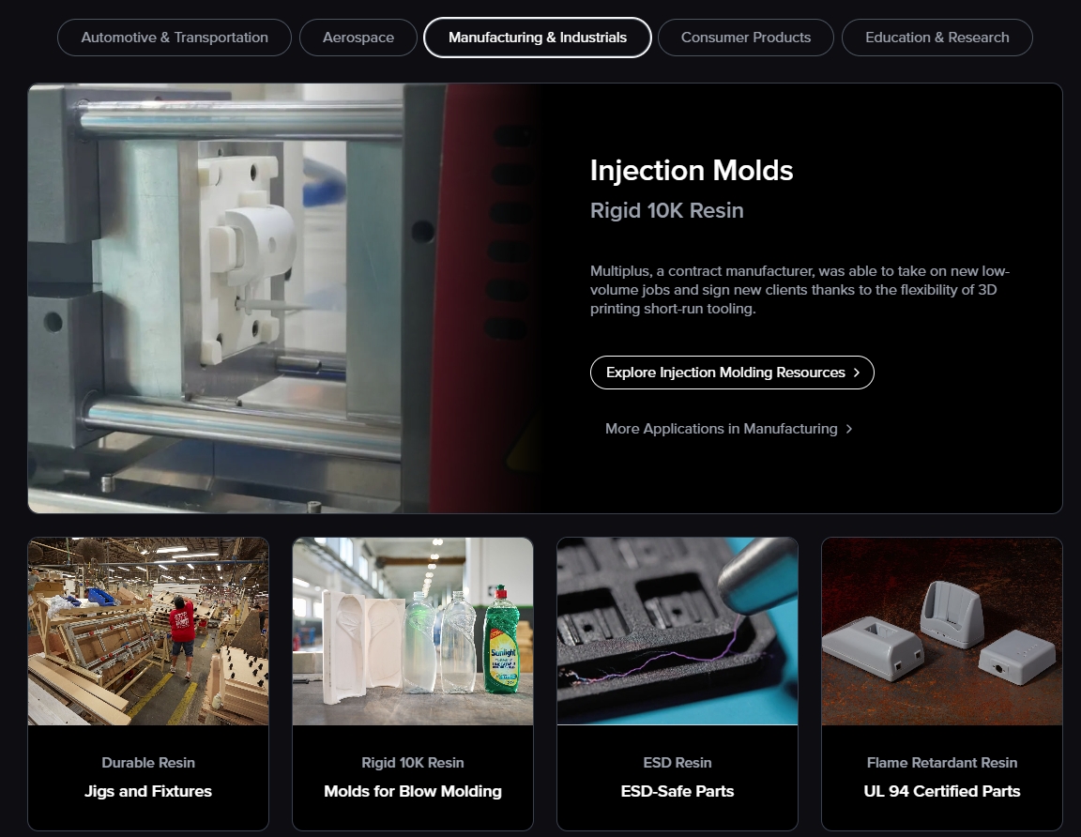1081x837 pixels.
Task: Select the Manufacturing & Industrials tab
Action: [x=538, y=38]
